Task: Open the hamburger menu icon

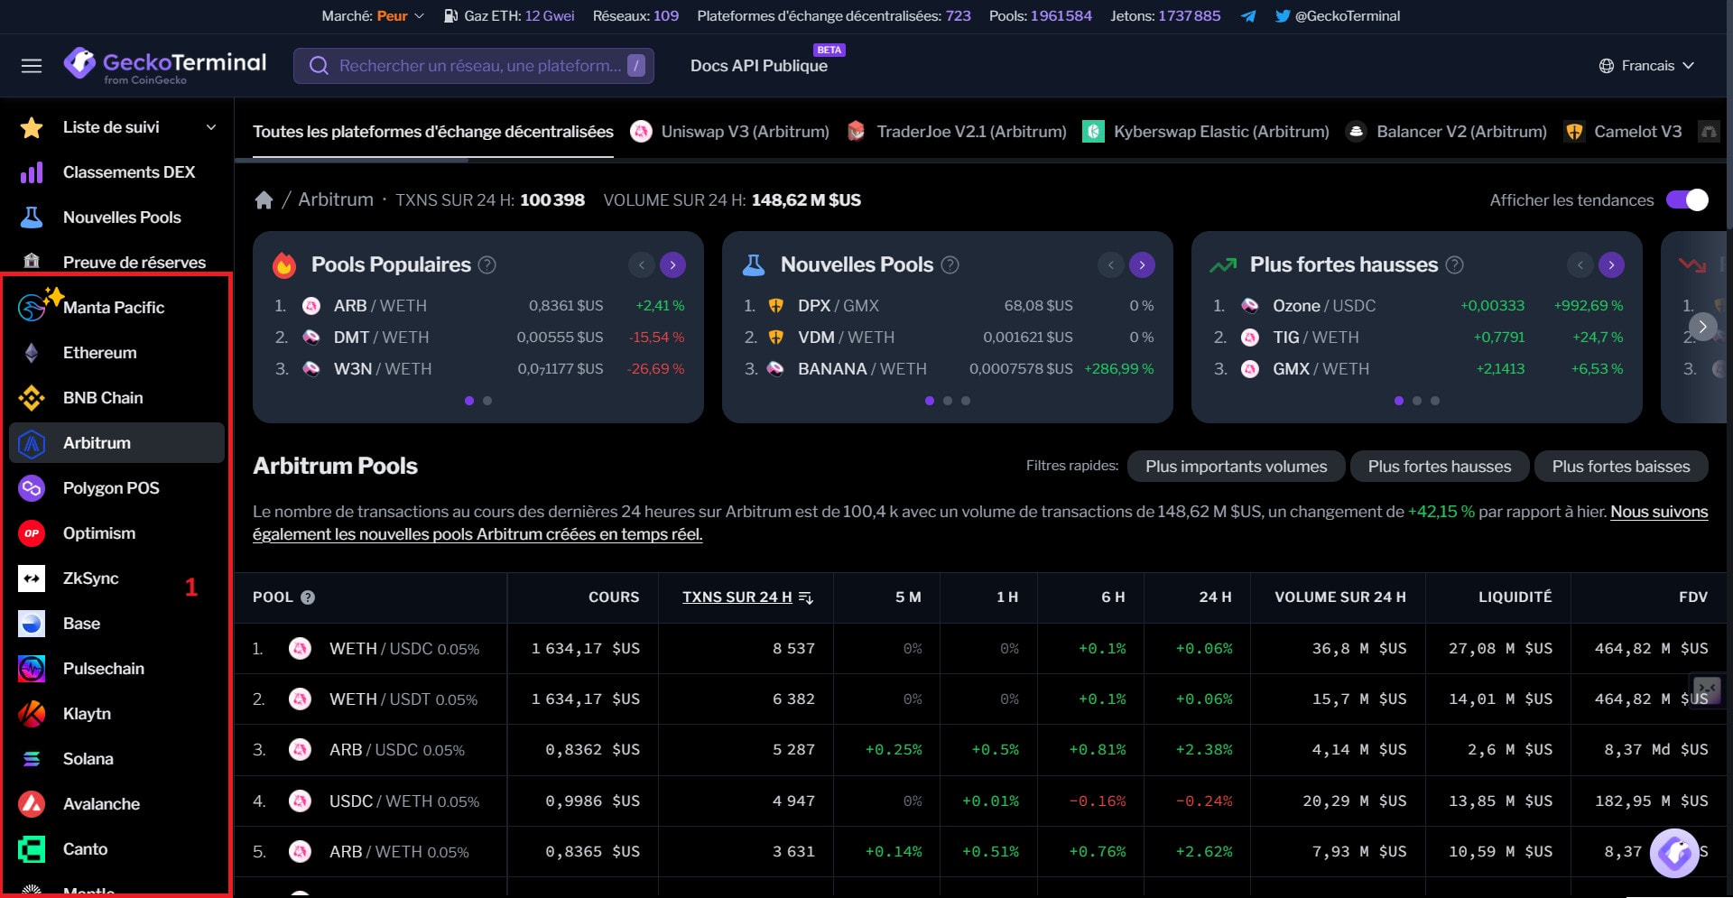Action: point(32,66)
